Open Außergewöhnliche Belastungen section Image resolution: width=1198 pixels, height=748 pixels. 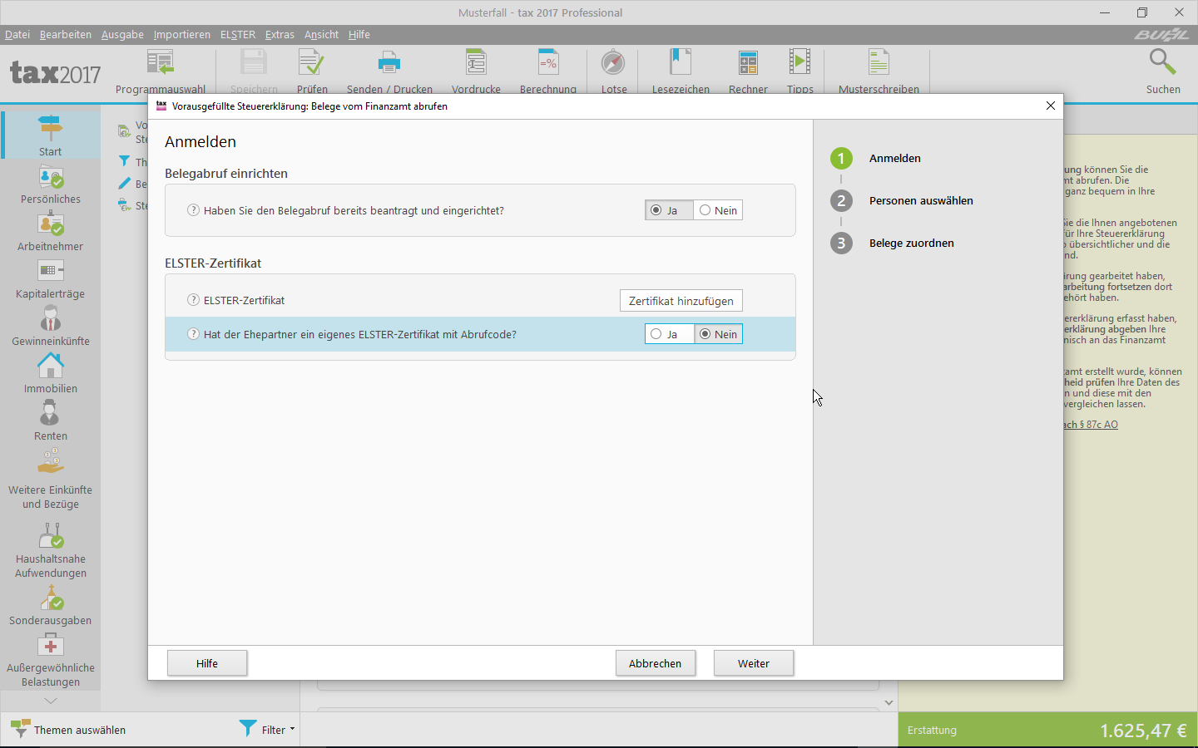pyautogui.click(x=51, y=661)
